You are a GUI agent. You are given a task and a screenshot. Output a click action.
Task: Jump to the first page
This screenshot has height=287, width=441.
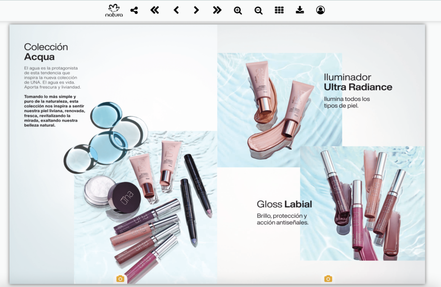pos(155,11)
